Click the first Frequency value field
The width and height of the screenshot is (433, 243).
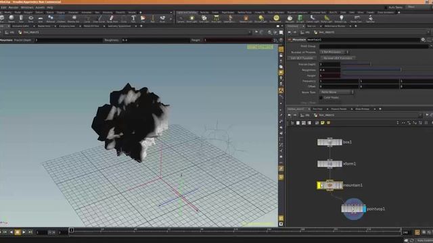[x=339, y=81]
